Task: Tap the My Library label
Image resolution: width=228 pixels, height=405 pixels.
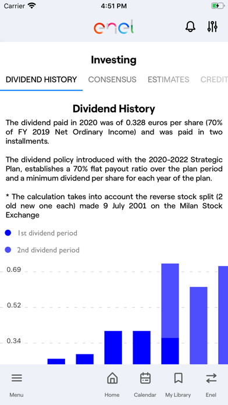Action: tap(178, 395)
